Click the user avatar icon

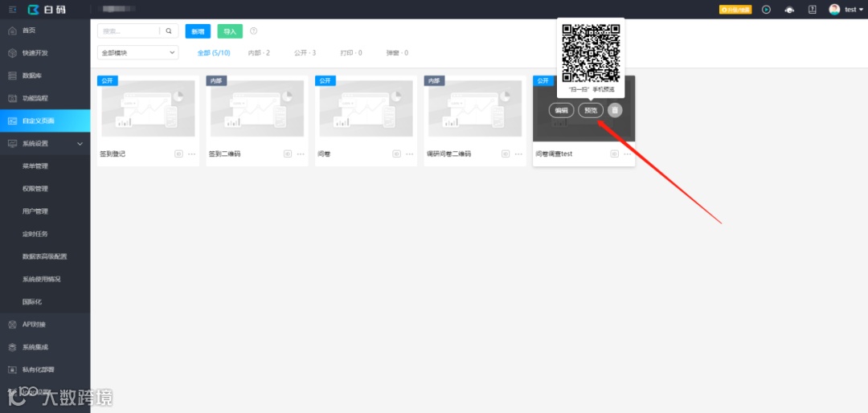pyautogui.click(x=834, y=10)
